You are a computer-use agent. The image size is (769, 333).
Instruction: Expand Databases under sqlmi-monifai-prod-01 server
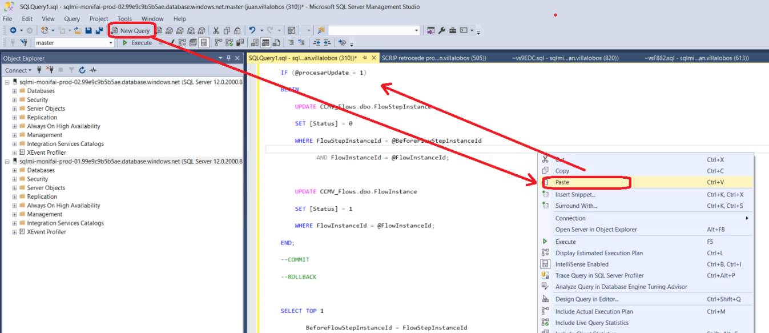[14, 170]
